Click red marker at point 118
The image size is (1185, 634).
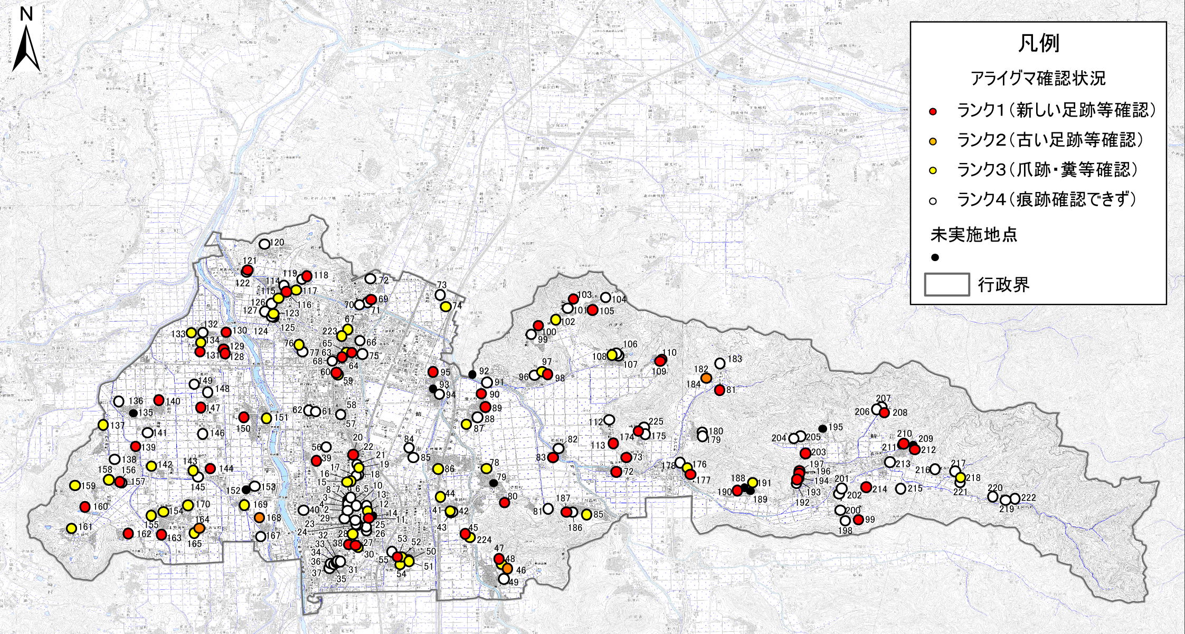point(307,275)
